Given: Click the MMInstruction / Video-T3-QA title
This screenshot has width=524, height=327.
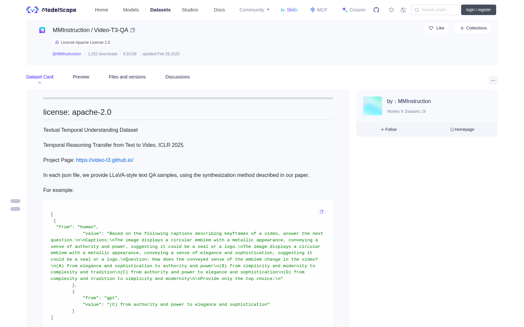Looking at the screenshot, I should tap(90, 30).
